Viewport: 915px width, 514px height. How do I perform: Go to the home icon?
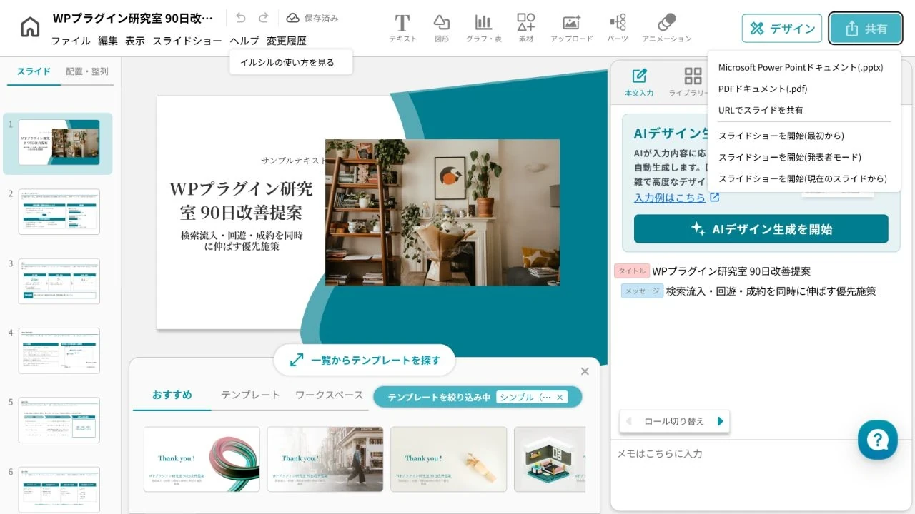tap(30, 27)
